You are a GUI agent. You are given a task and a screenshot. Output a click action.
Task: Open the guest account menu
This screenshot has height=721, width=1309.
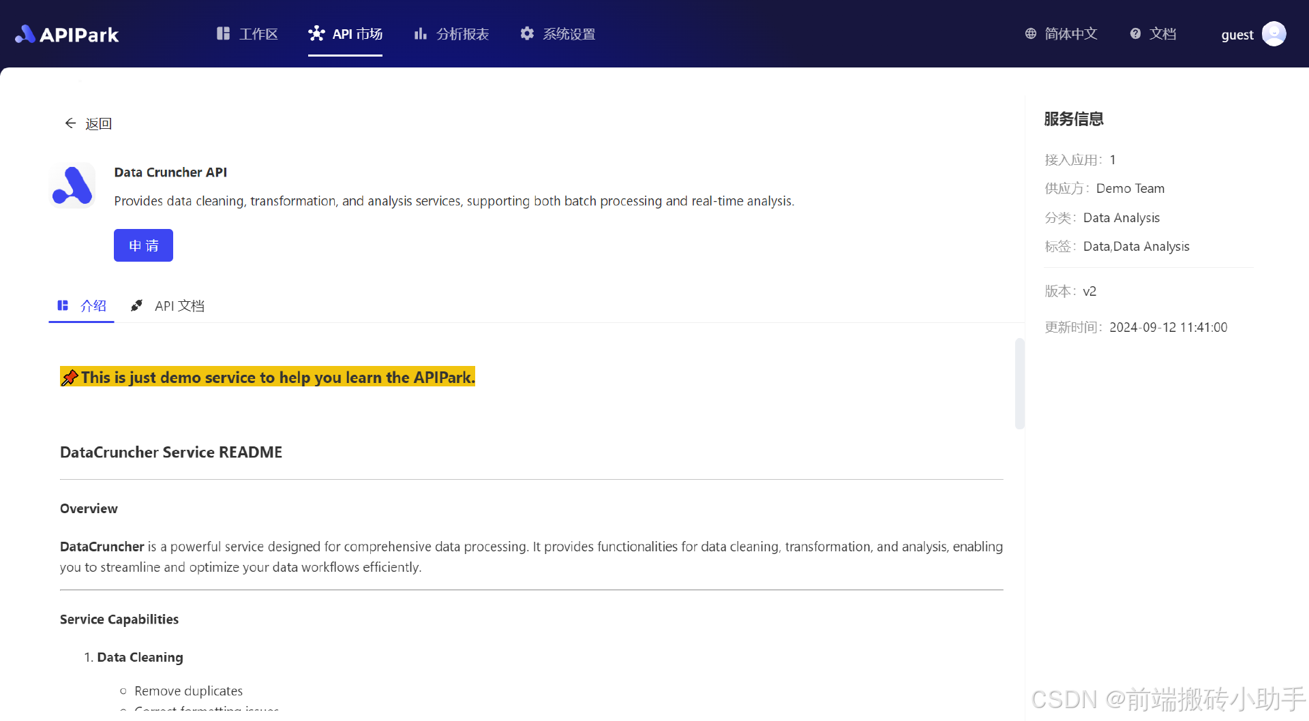[1253, 34]
